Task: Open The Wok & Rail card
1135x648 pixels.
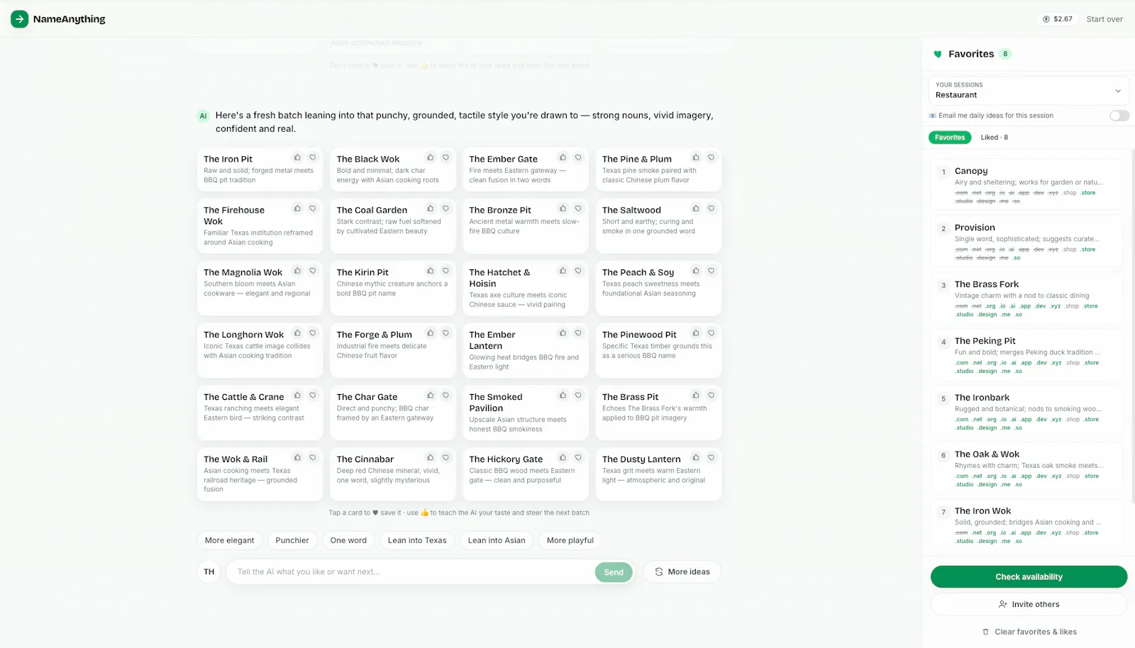Action: [260, 474]
